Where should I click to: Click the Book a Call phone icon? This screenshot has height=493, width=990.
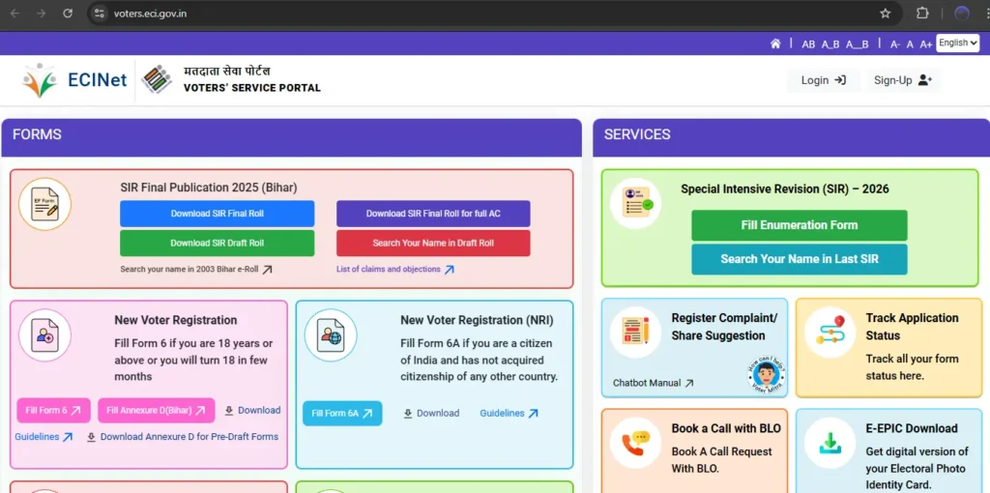(x=635, y=443)
